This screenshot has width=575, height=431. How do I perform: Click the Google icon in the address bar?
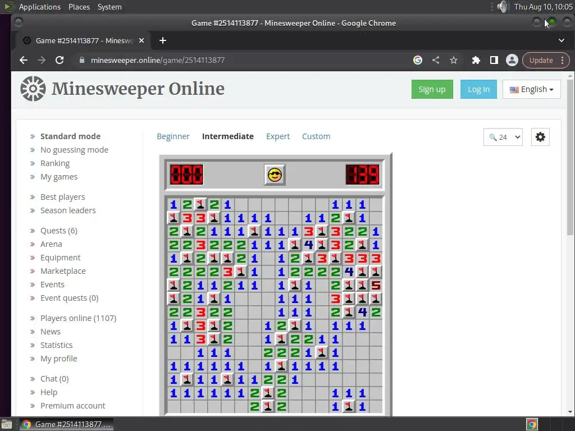(x=418, y=60)
